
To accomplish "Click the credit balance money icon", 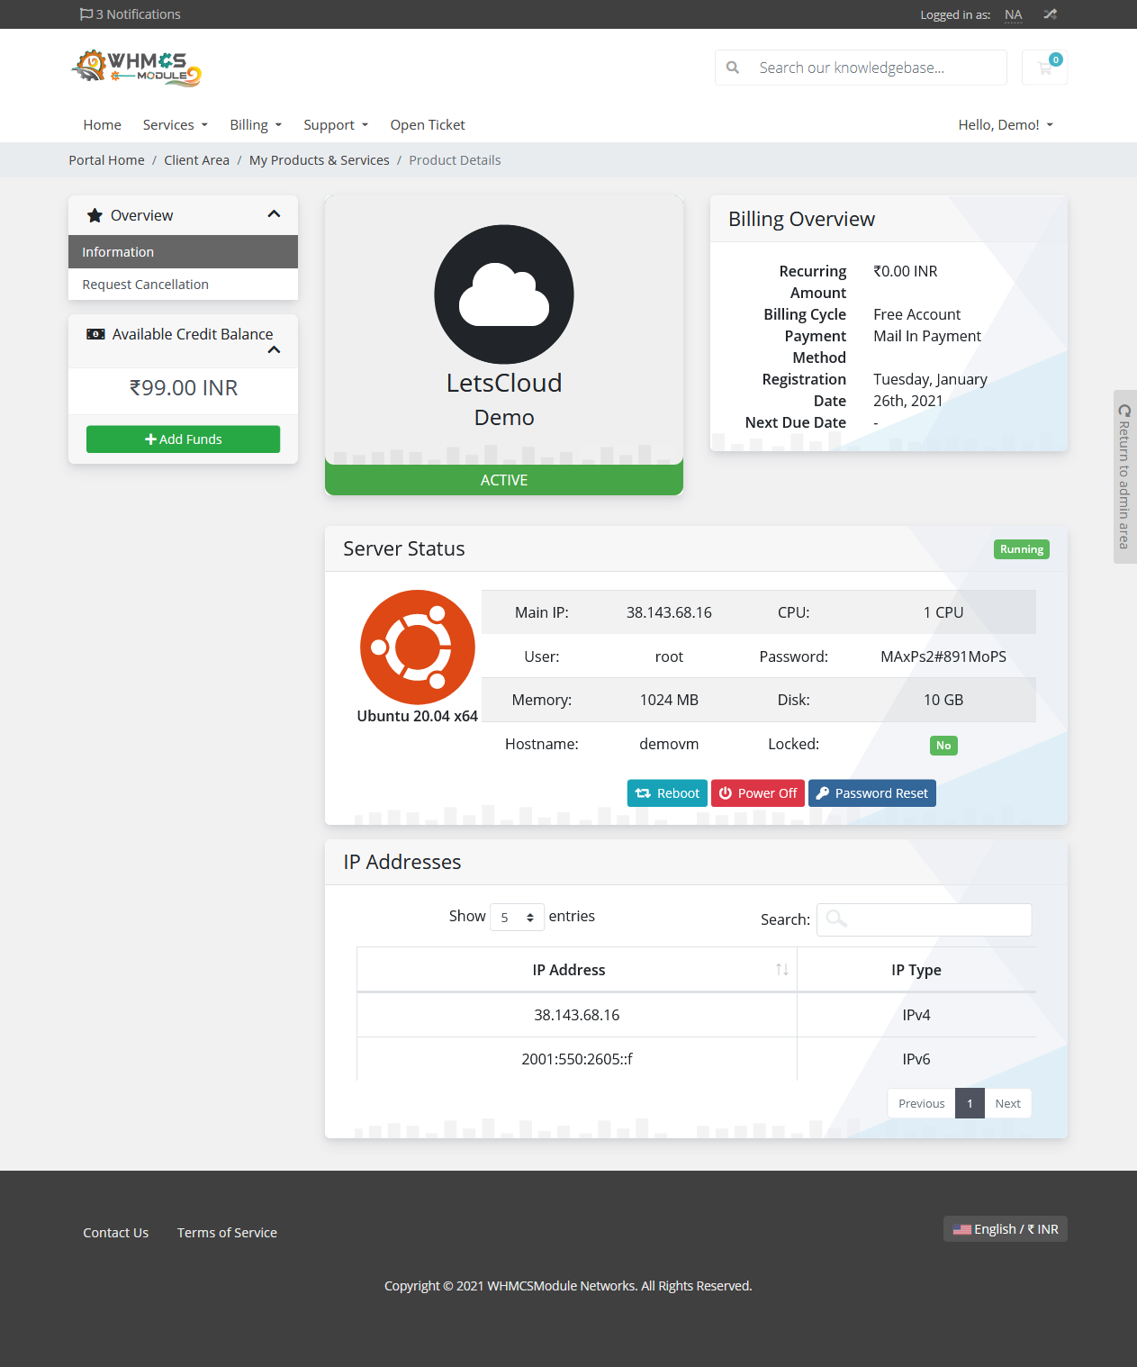I will [x=95, y=334].
